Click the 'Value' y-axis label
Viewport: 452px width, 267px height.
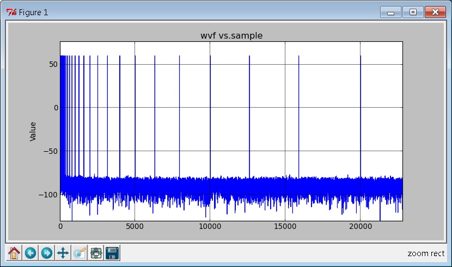pyautogui.click(x=33, y=132)
